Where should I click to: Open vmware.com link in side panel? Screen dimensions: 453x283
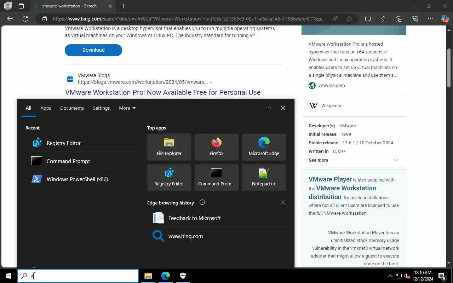coord(332,85)
